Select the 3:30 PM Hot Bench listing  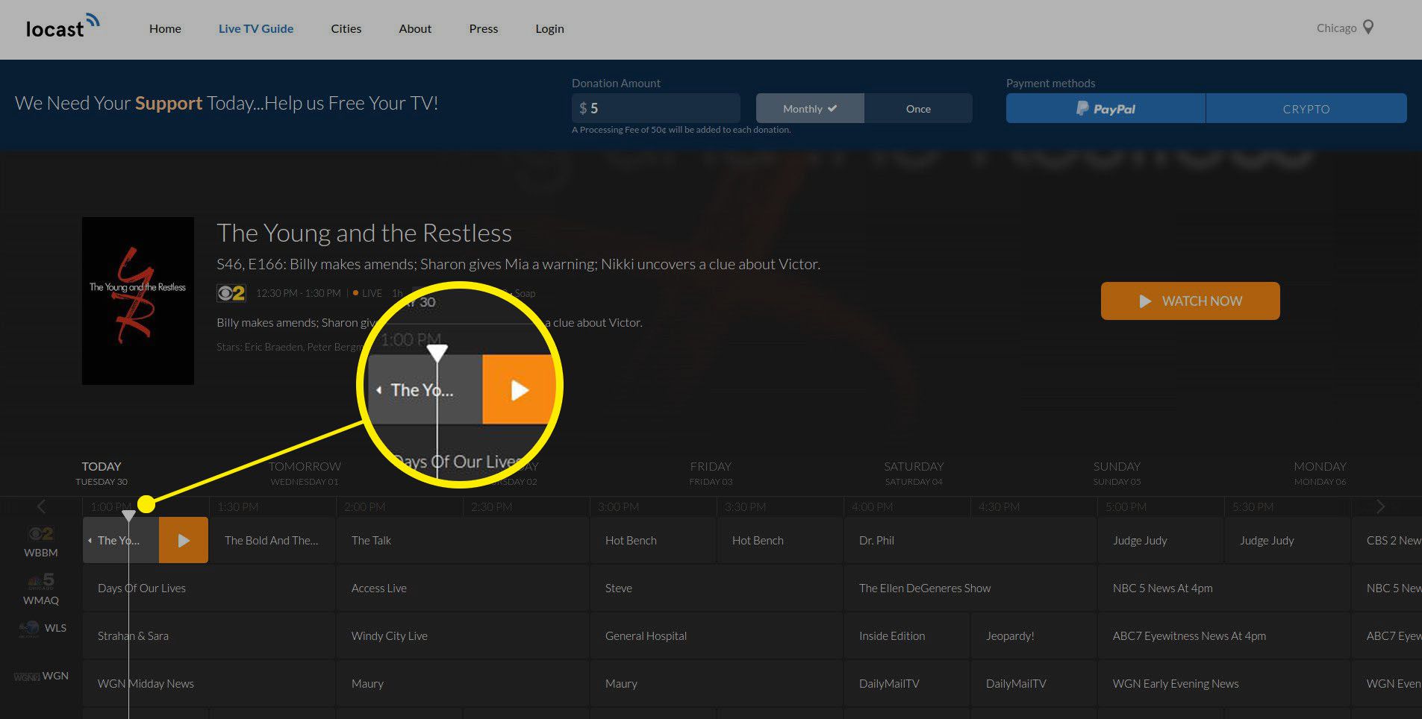[x=780, y=540]
